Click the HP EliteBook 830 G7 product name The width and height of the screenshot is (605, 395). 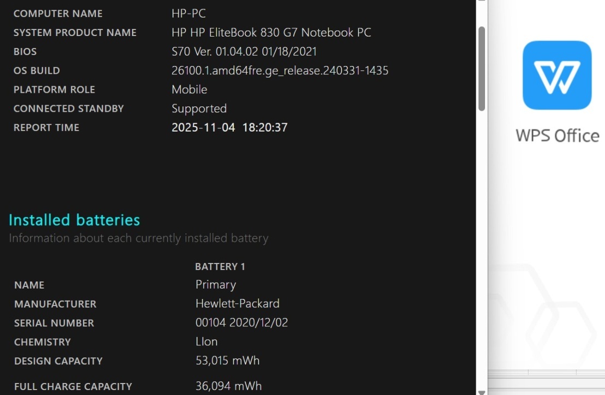[x=271, y=33]
